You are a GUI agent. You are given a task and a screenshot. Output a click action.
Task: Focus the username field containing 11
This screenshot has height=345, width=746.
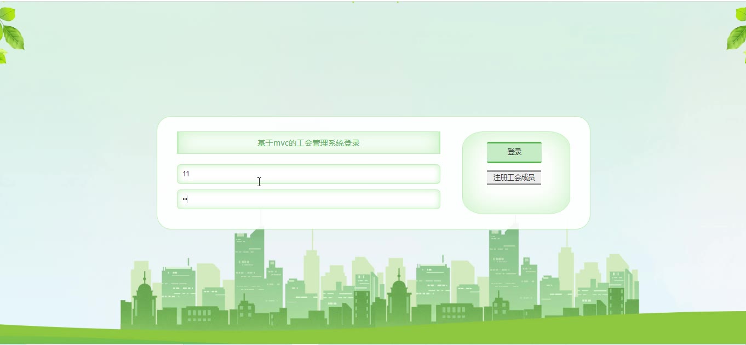[308, 174]
